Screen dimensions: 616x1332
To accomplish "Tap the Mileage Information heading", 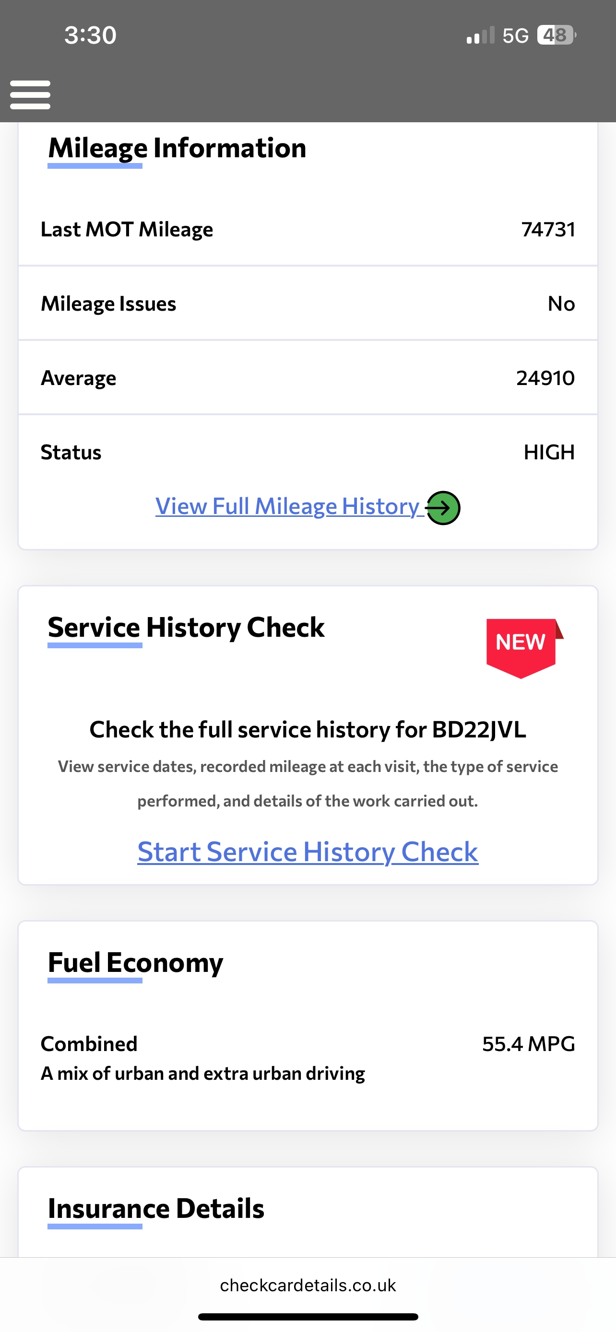I will (x=177, y=148).
